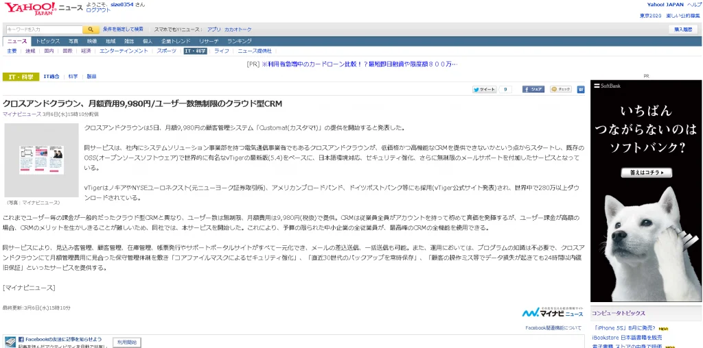
Task: Click the SoftBank dog advertisement banner
Action: pos(645,191)
